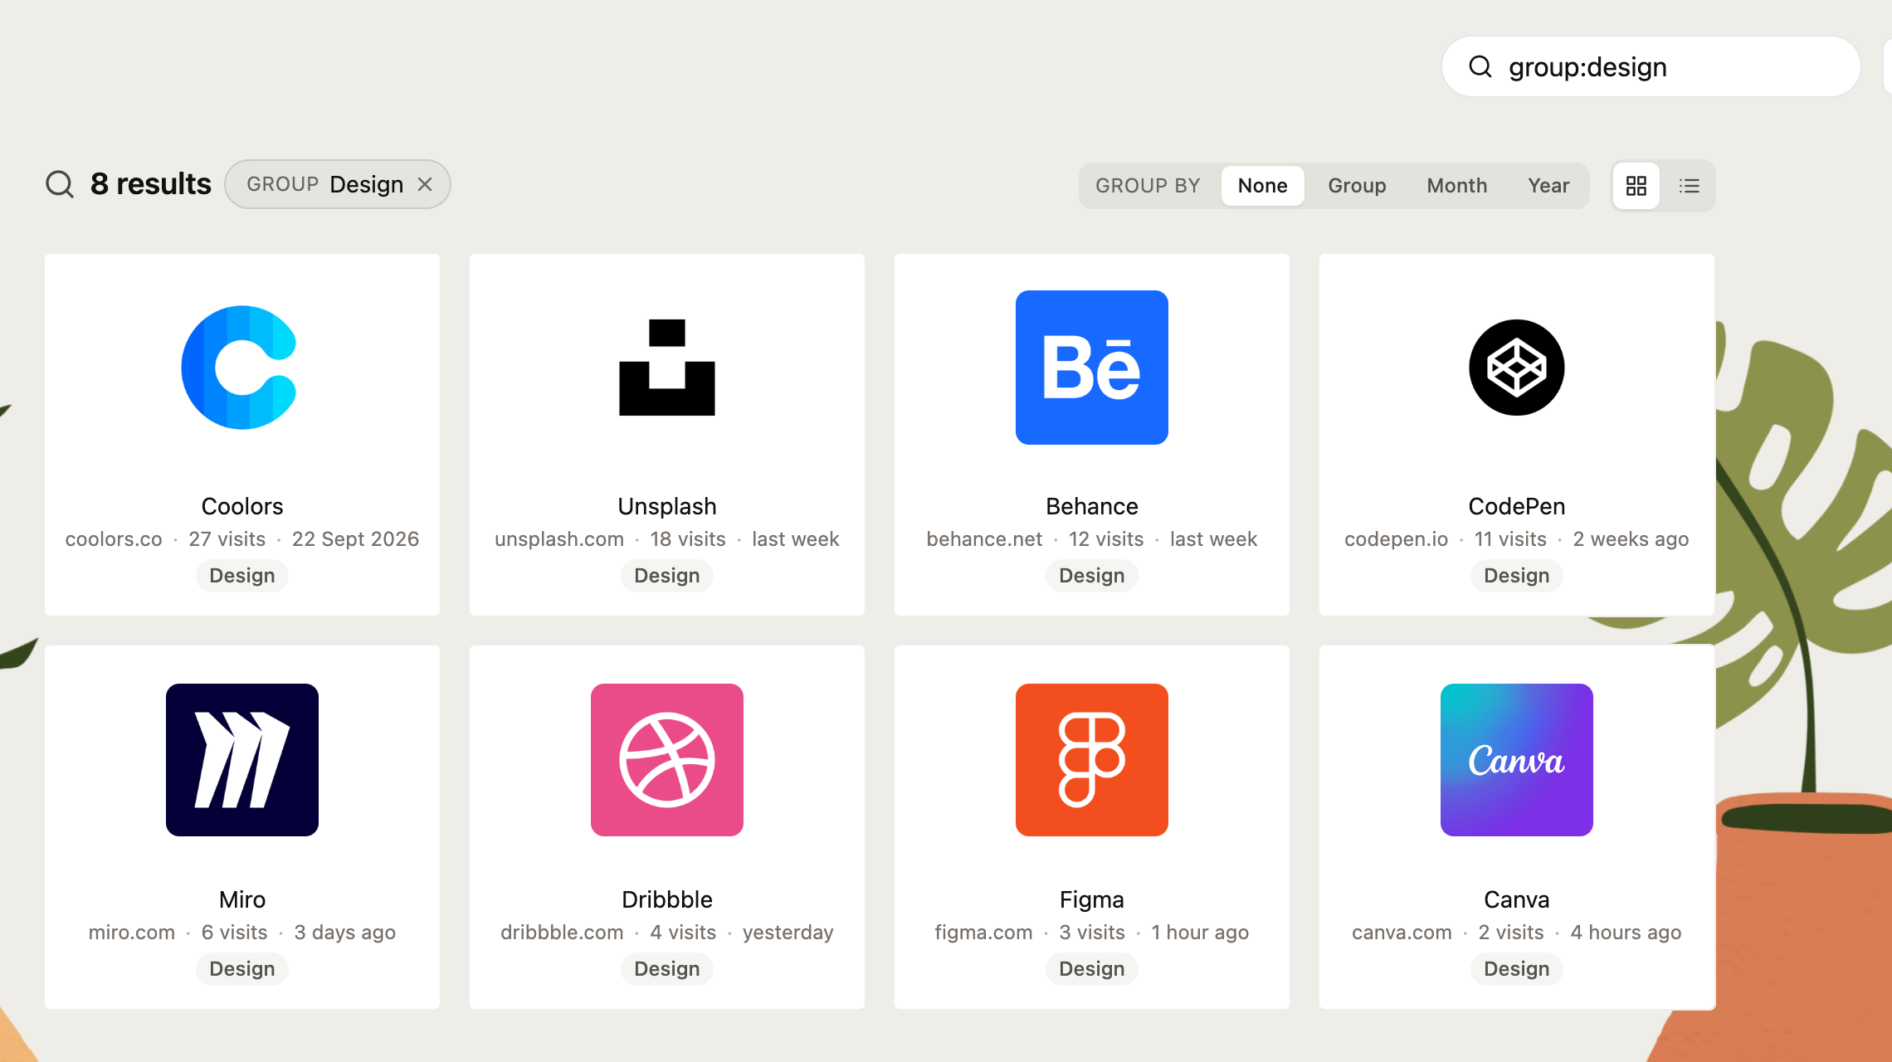Viewport: 1892px width, 1062px height.
Task: Switch to grid view
Action: point(1636,186)
